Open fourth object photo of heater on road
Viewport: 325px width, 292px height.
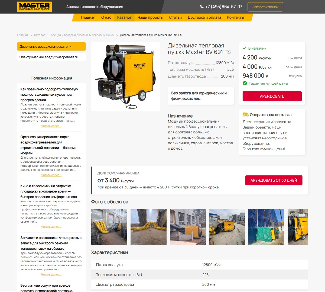coord(227,227)
